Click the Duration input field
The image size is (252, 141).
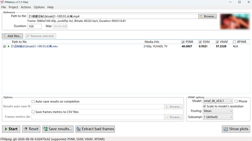coord(34,26)
